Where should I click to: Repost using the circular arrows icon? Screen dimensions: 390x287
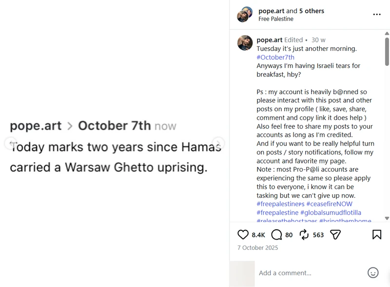(x=304, y=235)
